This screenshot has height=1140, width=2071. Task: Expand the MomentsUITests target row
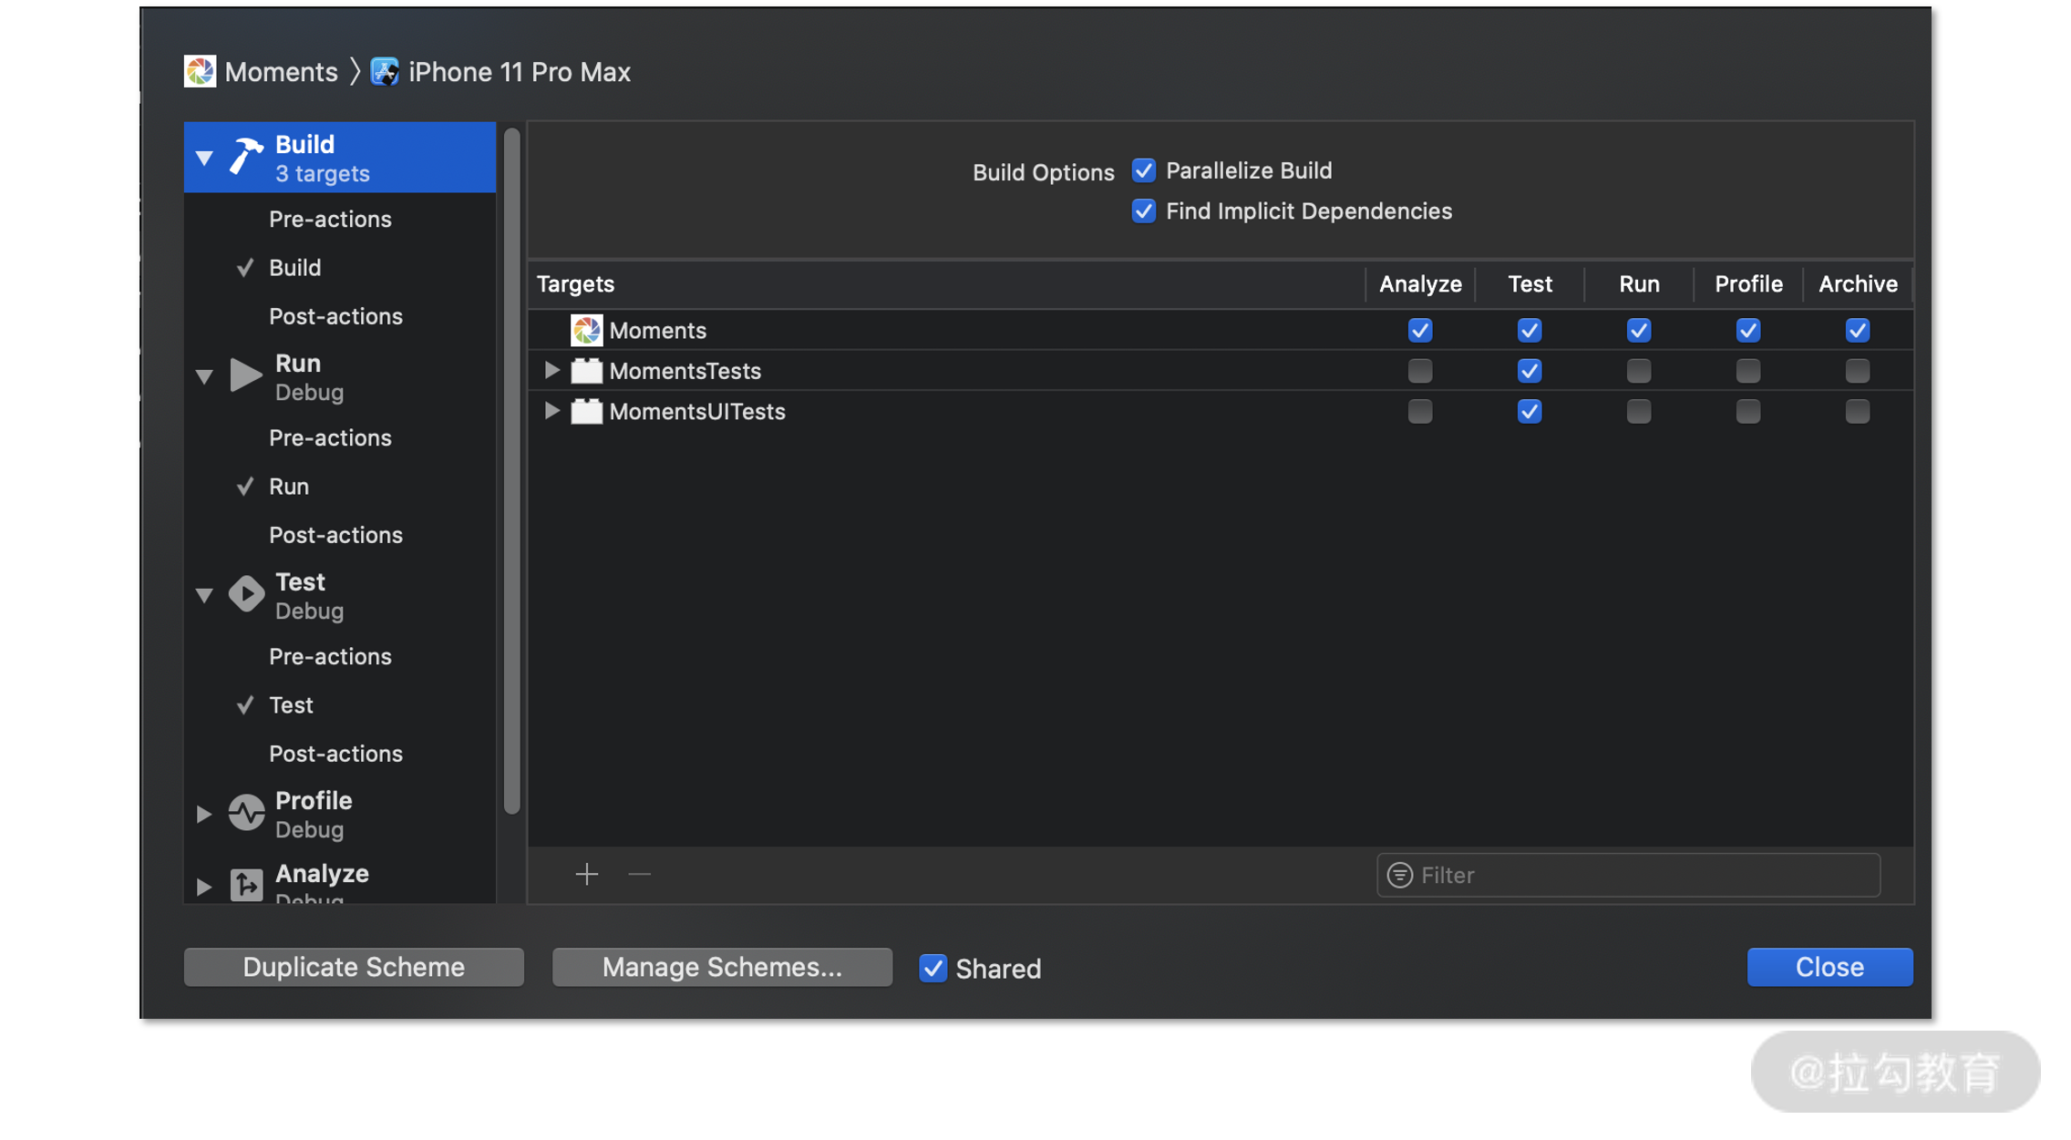[x=551, y=410]
